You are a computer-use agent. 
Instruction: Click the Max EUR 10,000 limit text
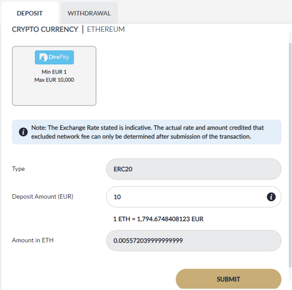54,80
